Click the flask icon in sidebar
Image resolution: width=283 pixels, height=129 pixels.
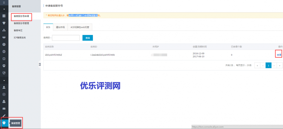click(4, 102)
